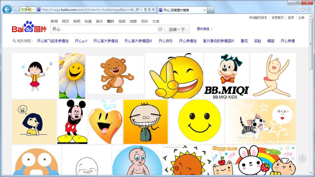Screen dimensions: 315x177
Task: Click the 百度一下 search button
Action: tap(177, 29)
